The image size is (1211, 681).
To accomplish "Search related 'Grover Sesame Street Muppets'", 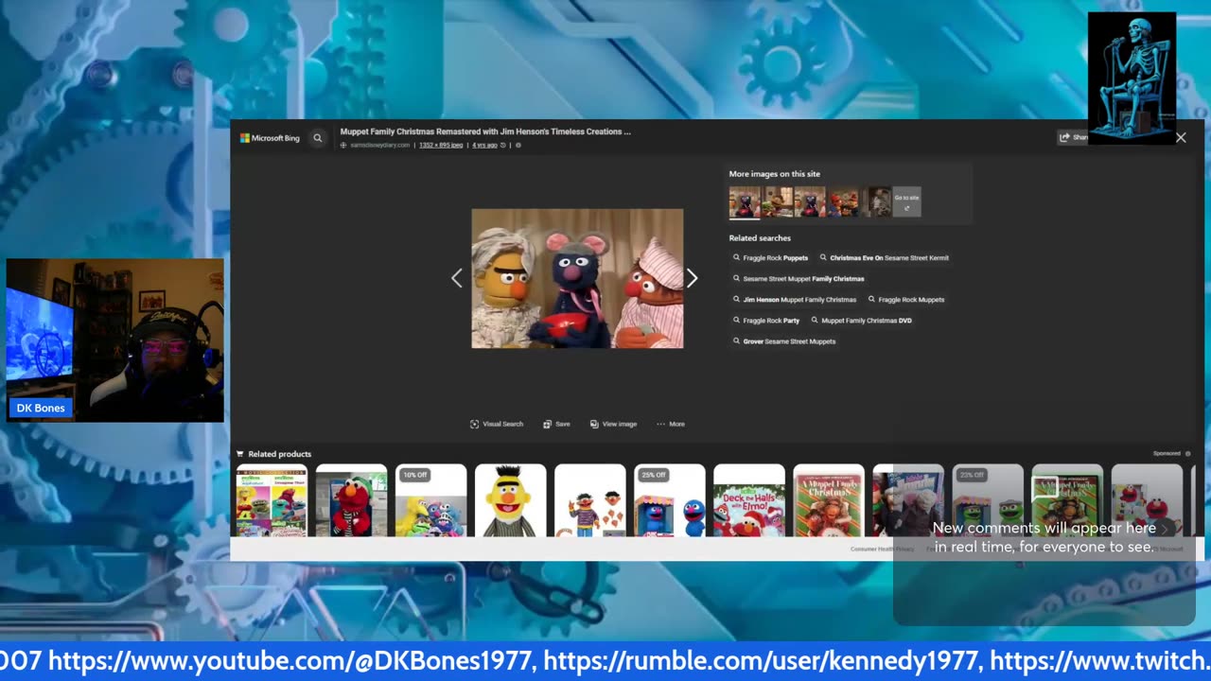I will point(784,341).
